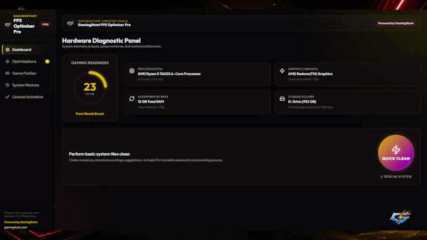Click the Perform basic system files clean heading
The height and width of the screenshot is (240, 427).
99,154
